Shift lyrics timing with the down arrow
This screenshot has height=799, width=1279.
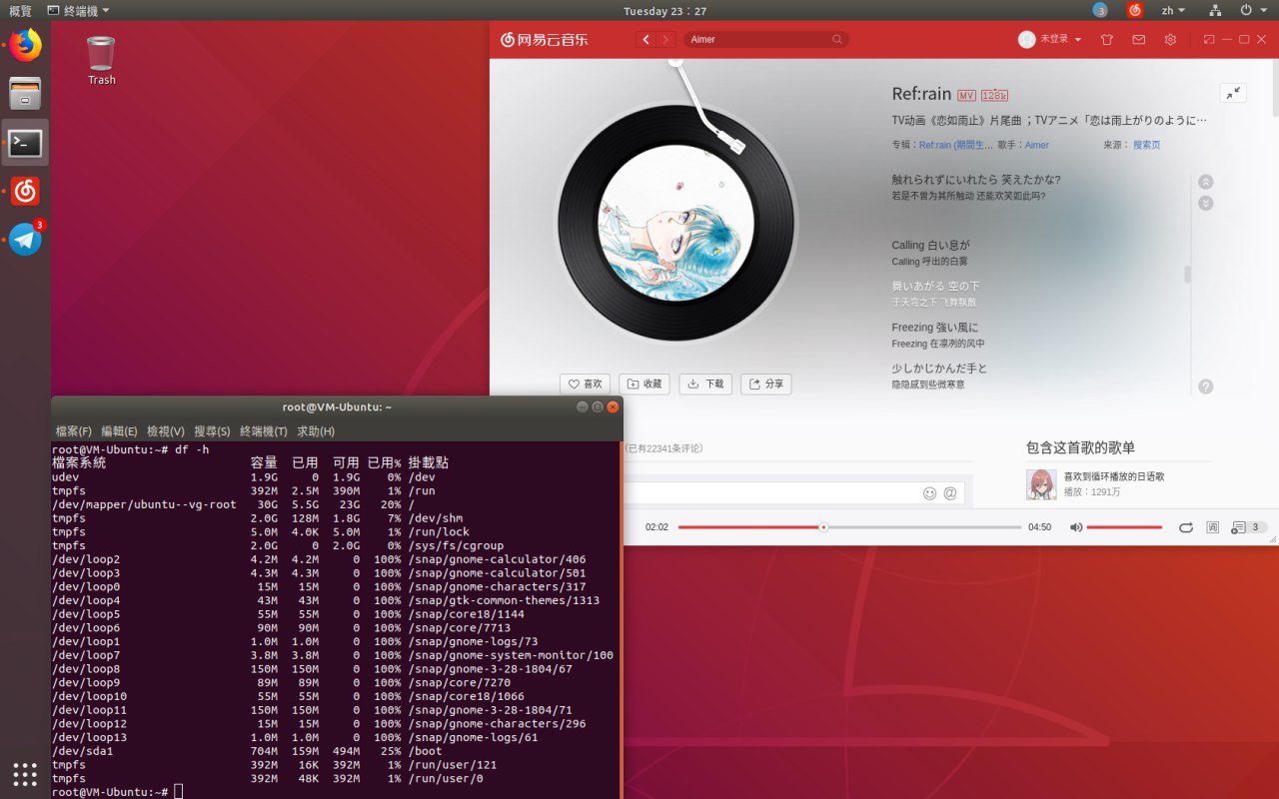(x=1206, y=203)
